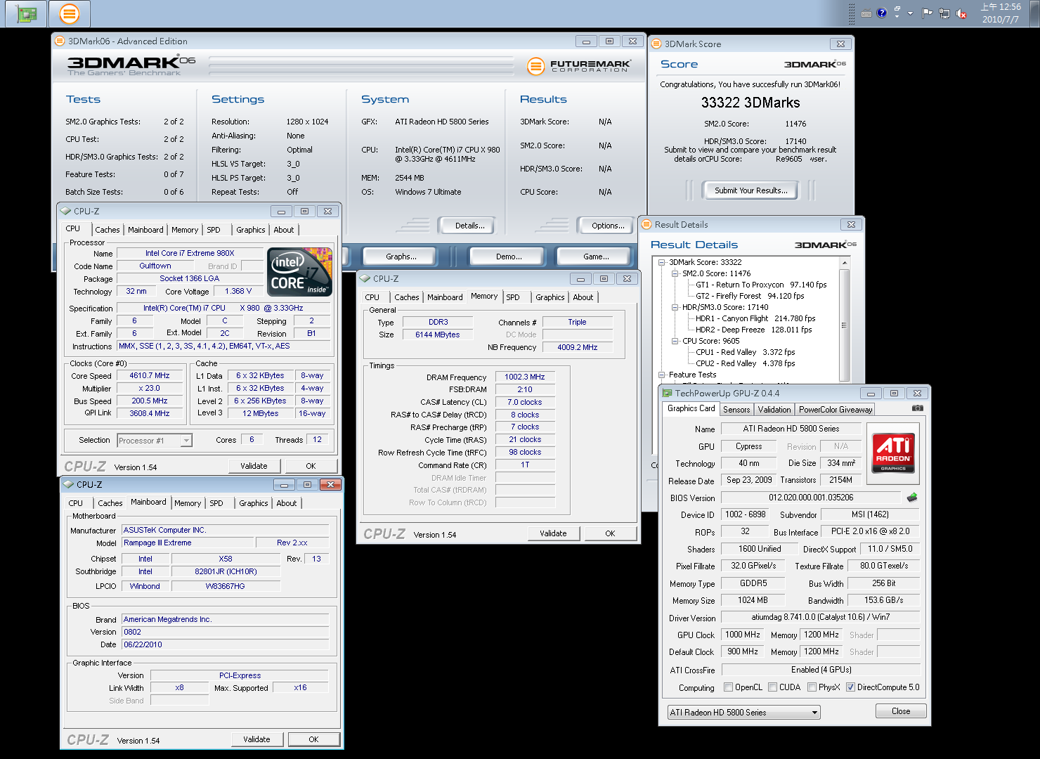Collapse the Feature Tests tree node
Viewport: 1040px width, 759px height.
click(662, 375)
